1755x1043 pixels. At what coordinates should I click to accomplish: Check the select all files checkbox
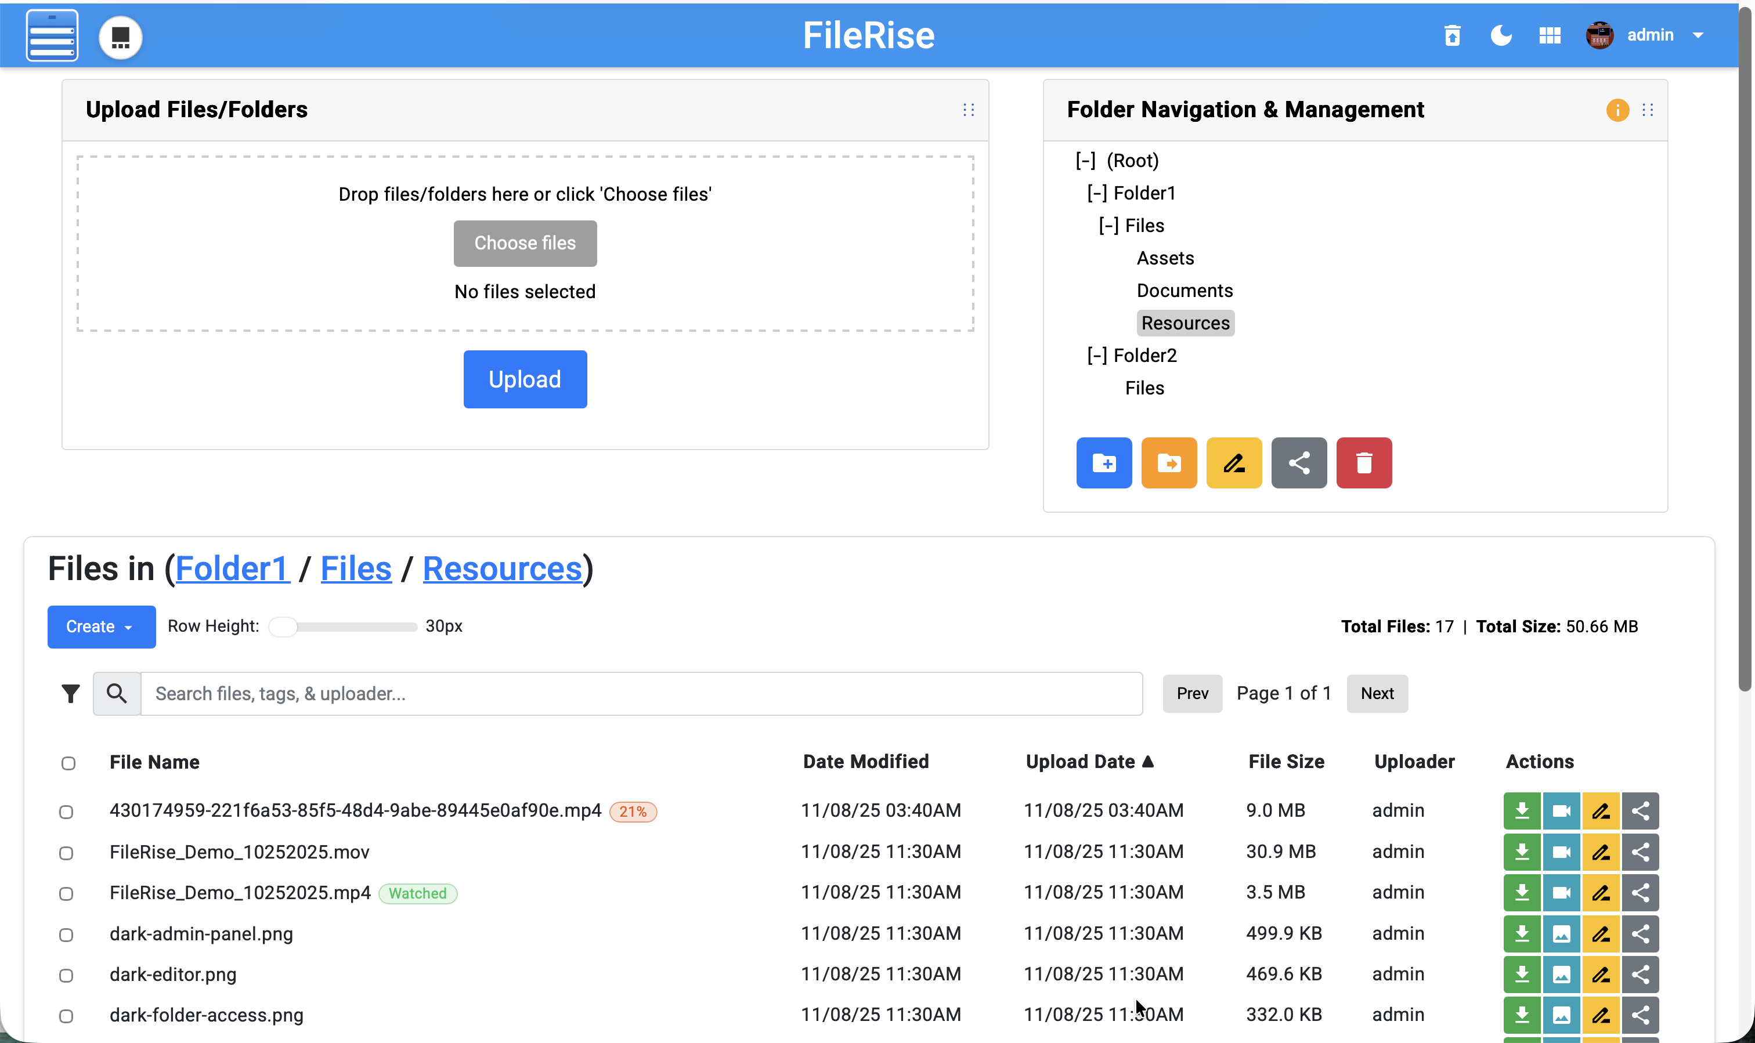click(68, 763)
